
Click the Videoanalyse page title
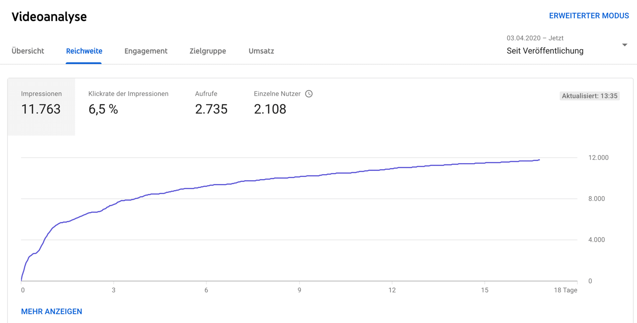(x=49, y=17)
